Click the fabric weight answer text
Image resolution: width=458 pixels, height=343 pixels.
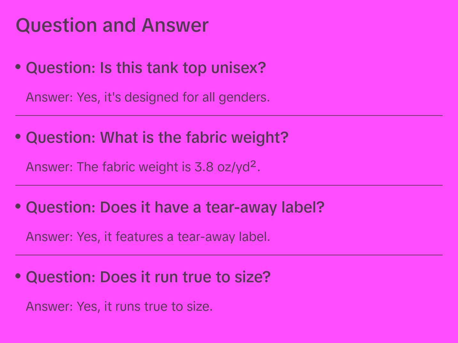point(143,167)
